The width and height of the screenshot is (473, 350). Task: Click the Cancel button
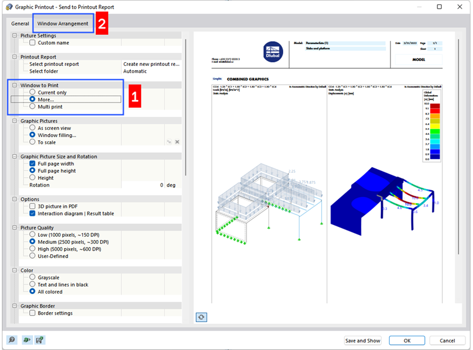[447, 341]
